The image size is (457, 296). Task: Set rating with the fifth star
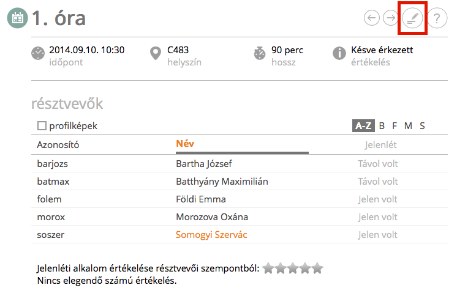tap(318, 268)
